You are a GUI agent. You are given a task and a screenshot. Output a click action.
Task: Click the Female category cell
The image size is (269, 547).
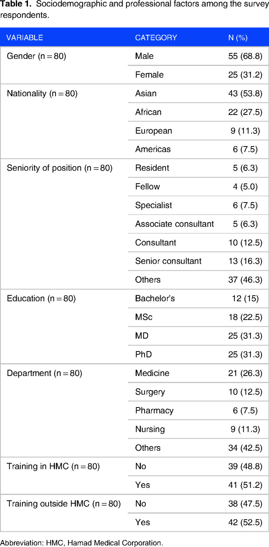149,75
